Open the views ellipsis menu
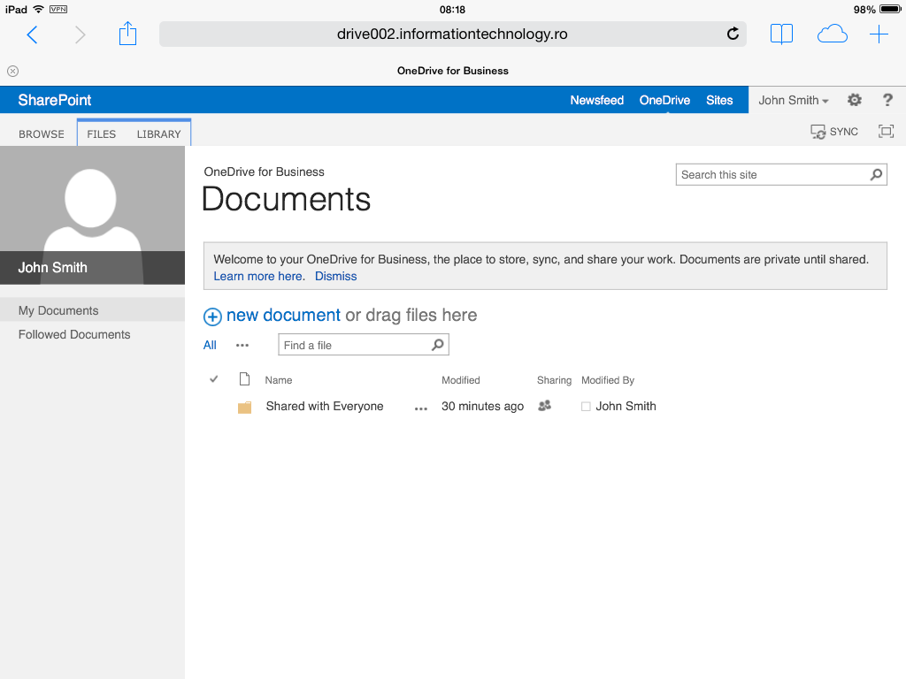 tap(242, 346)
